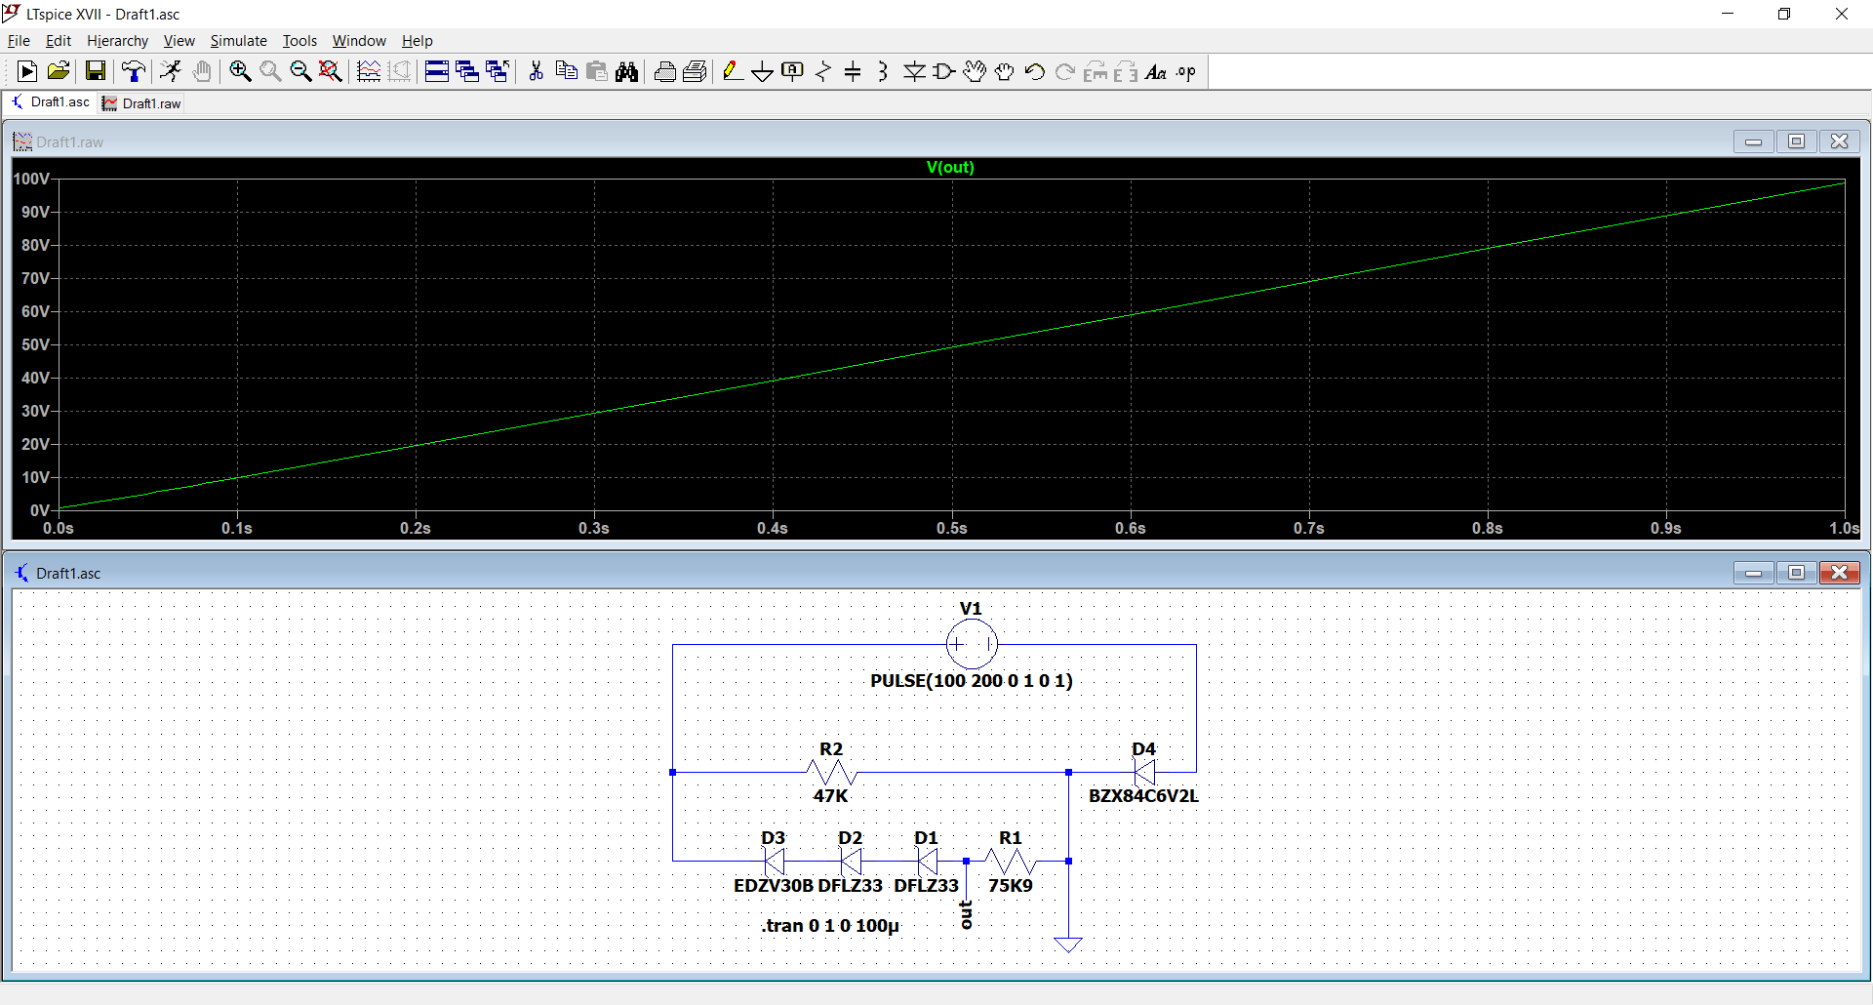Maximize the Draft1.raw waveform window
The height and width of the screenshot is (1005, 1873).
[1796, 141]
